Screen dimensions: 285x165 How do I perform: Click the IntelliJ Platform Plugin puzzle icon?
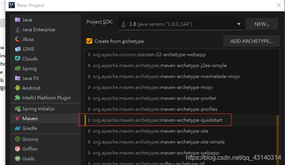[18, 98]
